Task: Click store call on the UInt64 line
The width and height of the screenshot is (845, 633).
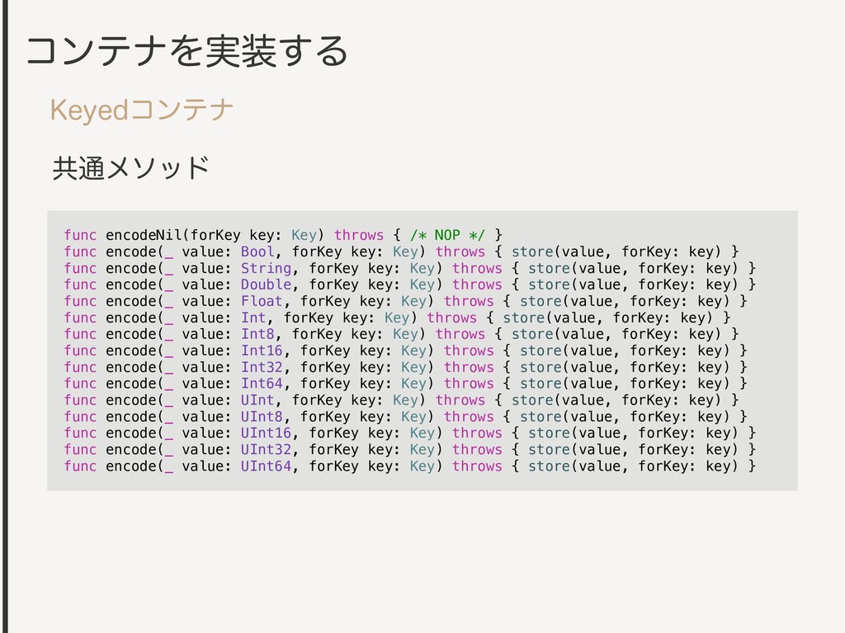Action: (x=549, y=467)
